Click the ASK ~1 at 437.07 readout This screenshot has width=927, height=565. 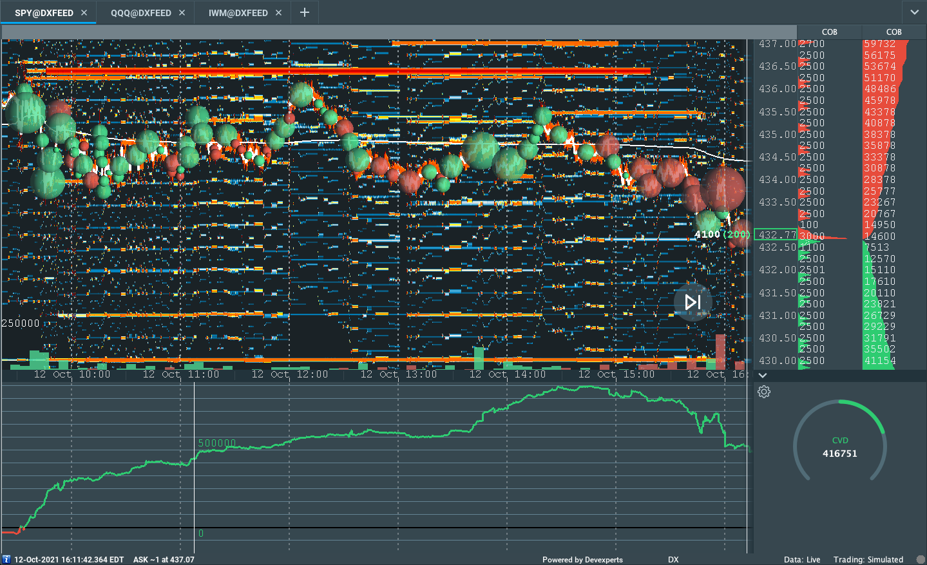(x=164, y=560)
